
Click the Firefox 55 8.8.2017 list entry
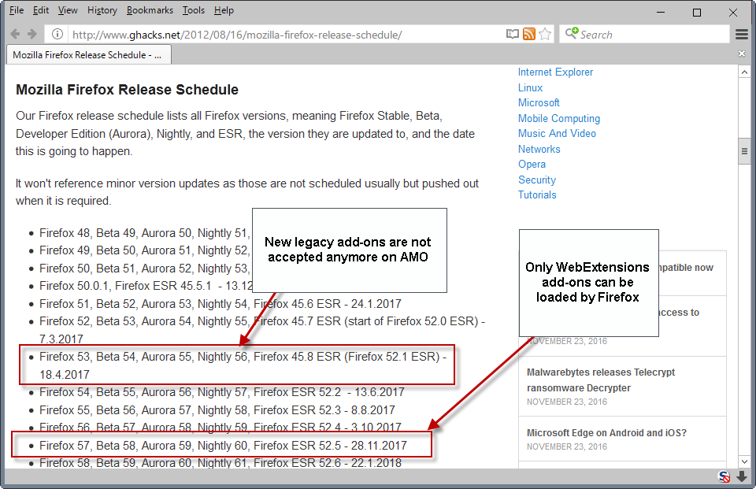[217, 410]
